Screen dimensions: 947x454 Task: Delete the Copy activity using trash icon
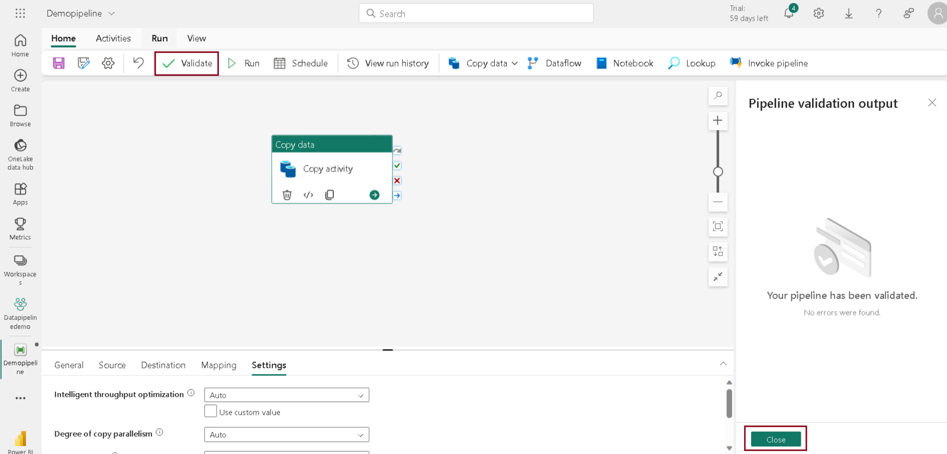287,195
